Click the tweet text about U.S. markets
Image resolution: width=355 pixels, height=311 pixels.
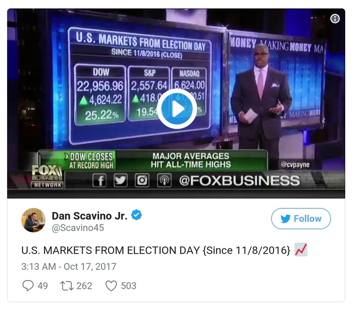click(156, 250)
